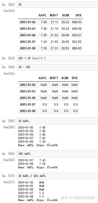Click the 2003-01-06 row index in Out[22] table
Screen dimensions: 98x203
(x=28, y=35)
